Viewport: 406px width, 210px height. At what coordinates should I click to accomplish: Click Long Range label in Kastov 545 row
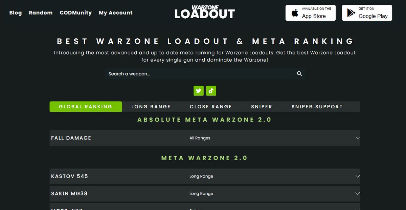coord(201,176)
